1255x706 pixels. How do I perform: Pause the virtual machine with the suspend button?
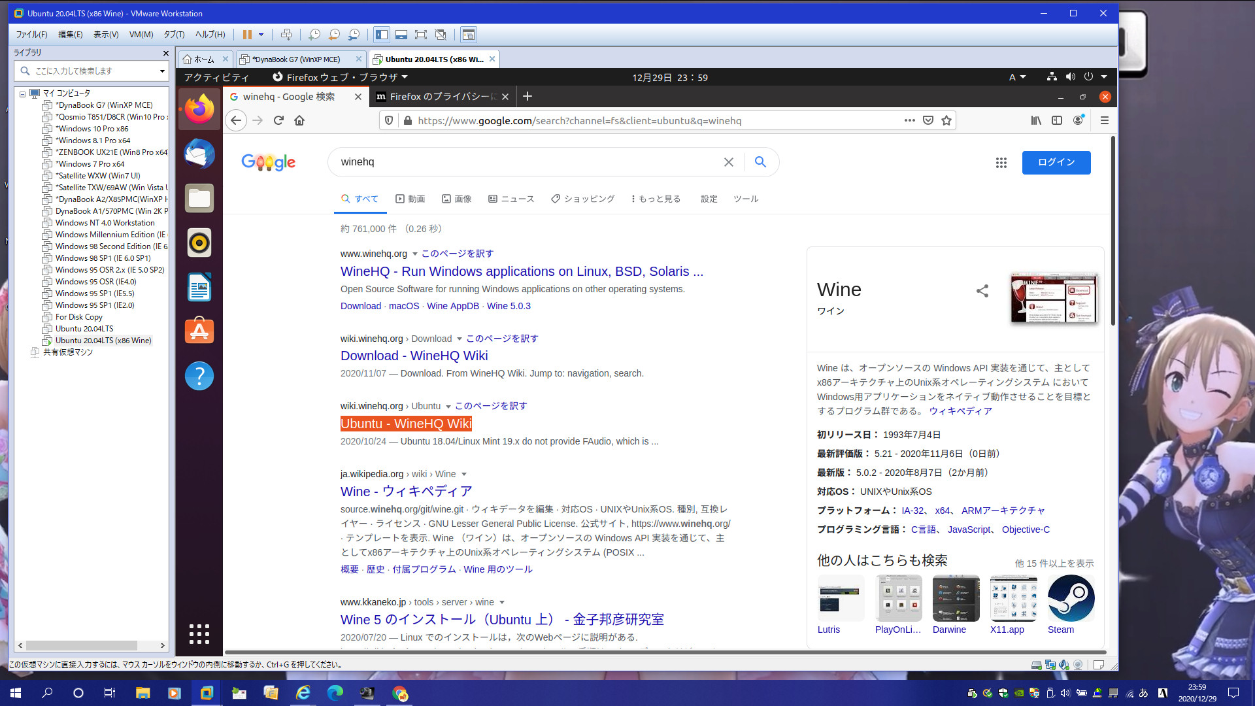247,35
